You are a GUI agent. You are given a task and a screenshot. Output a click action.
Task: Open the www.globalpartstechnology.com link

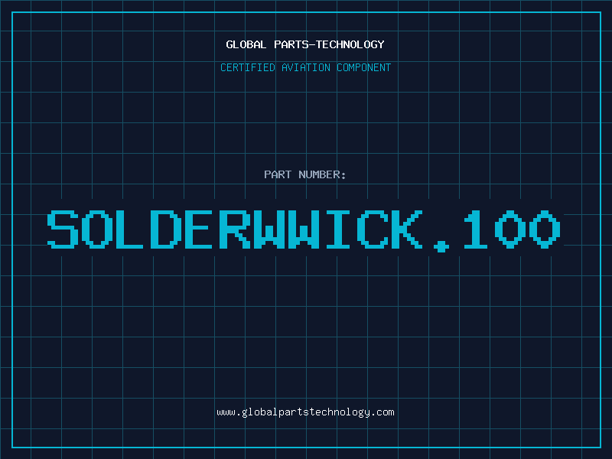click(x=305, y=412)
